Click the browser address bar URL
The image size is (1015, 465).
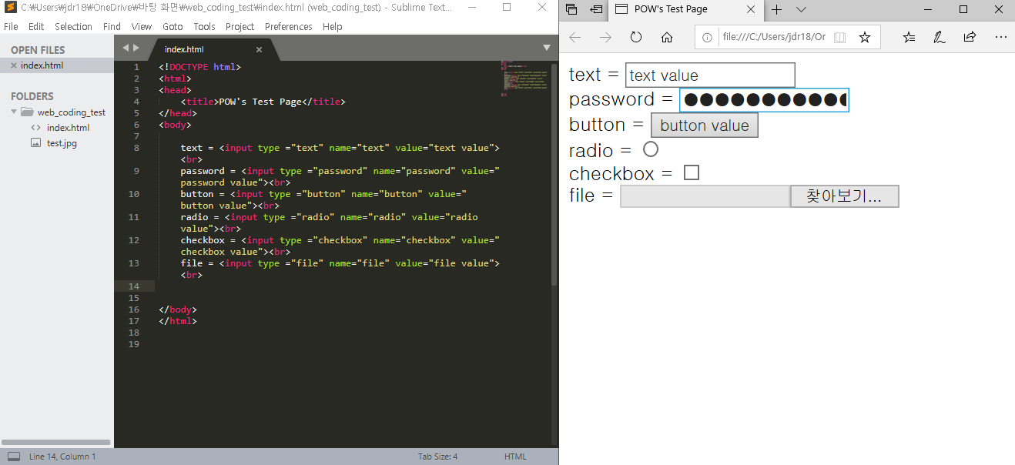point(773,37)
